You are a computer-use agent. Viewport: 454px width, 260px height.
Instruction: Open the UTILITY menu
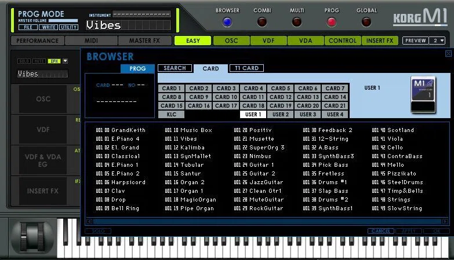68,27
